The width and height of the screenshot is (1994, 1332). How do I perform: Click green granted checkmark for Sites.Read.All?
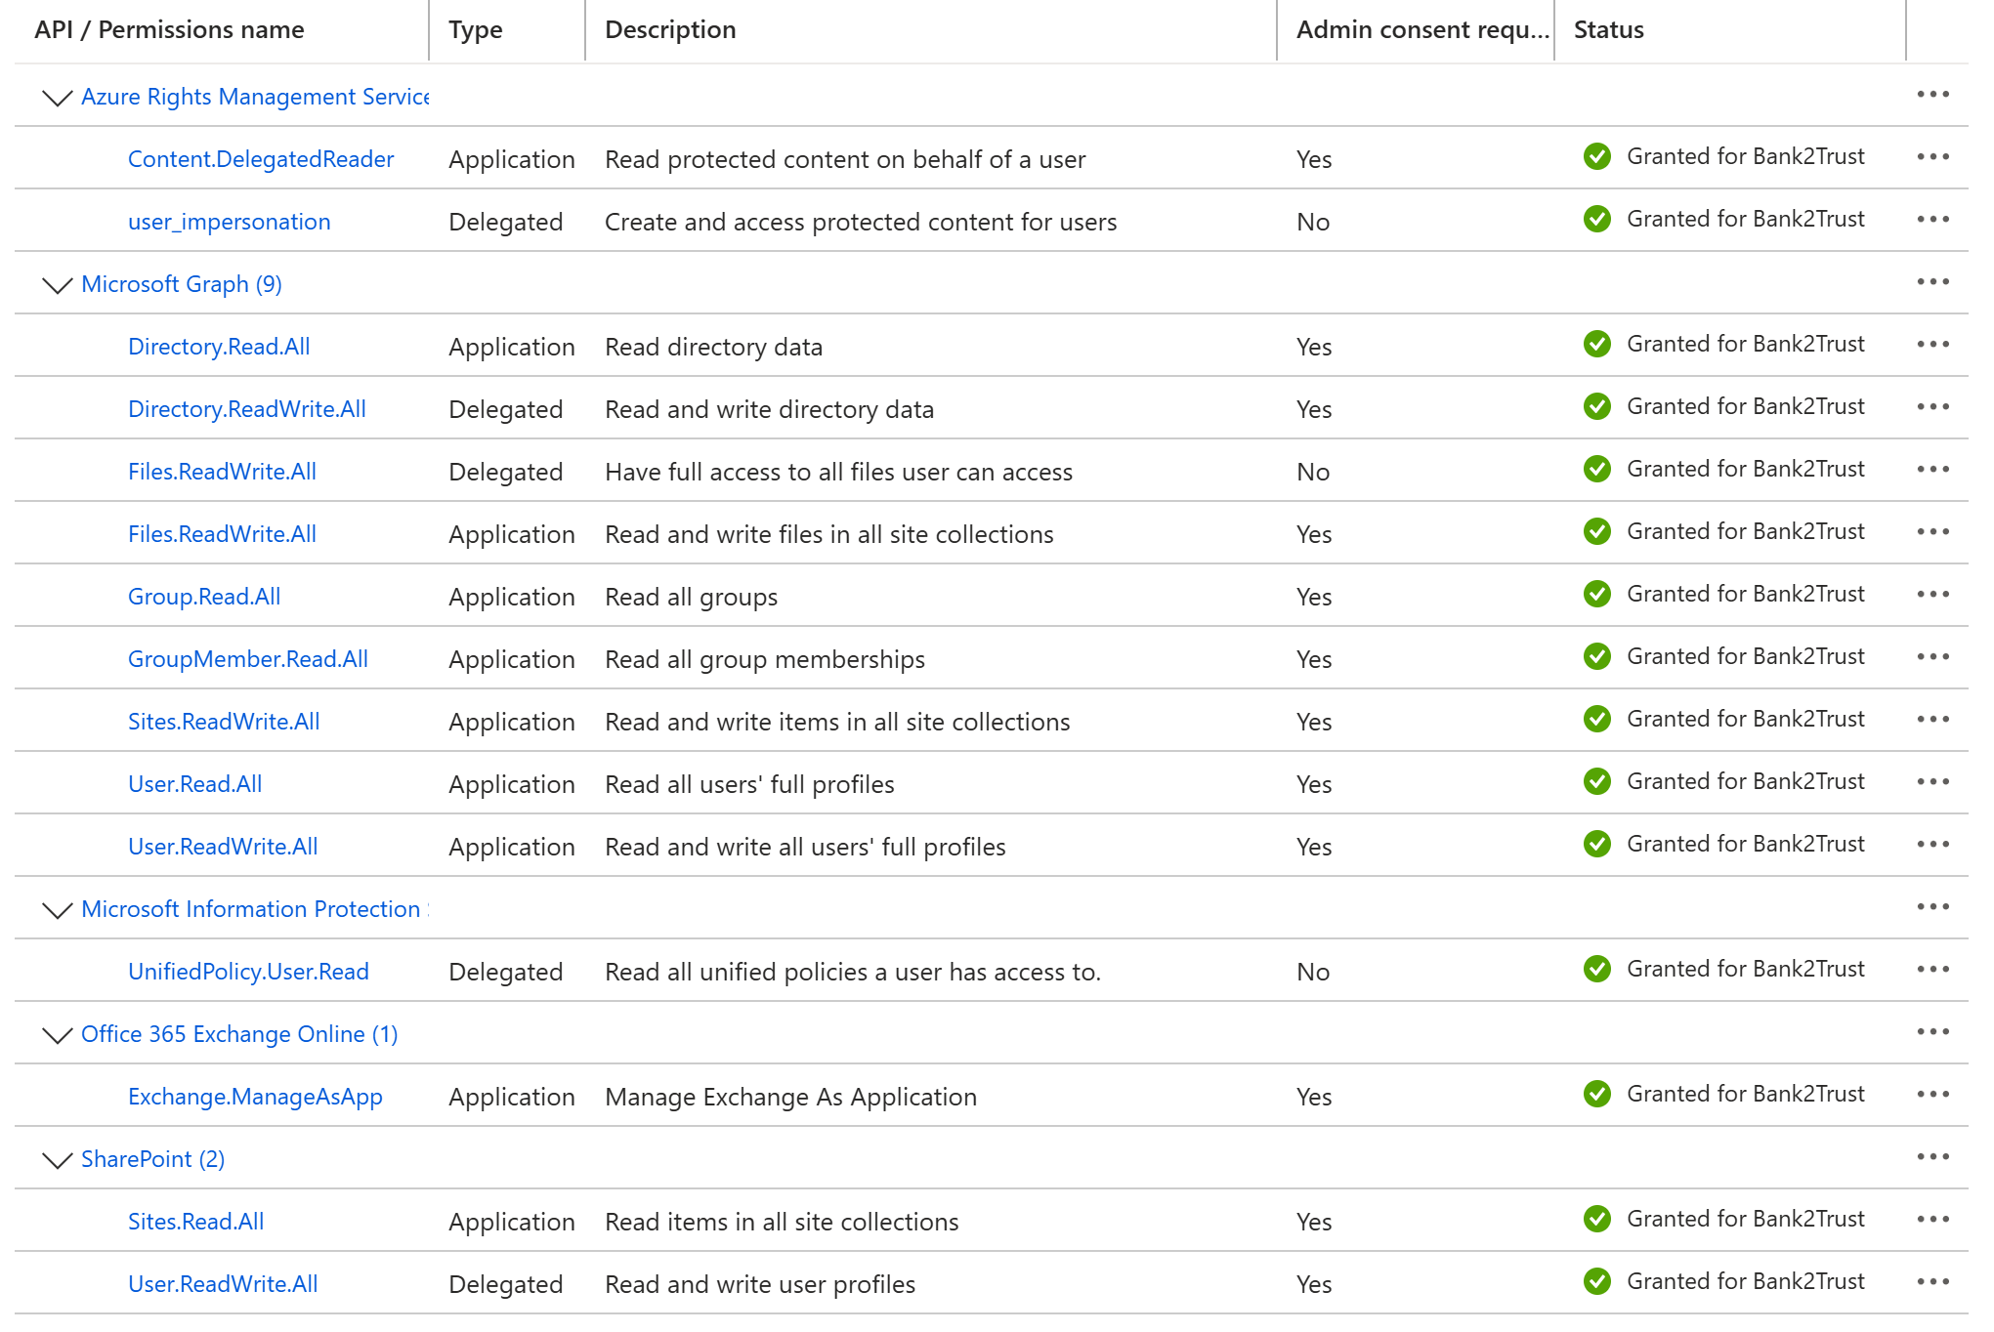pos(1597,1219)
